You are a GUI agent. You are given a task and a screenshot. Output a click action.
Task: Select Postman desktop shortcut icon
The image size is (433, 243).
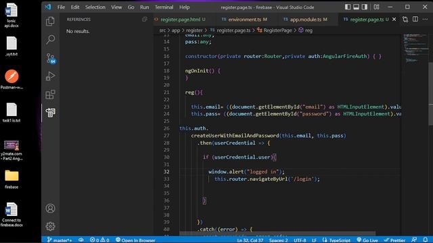[12, 79]
